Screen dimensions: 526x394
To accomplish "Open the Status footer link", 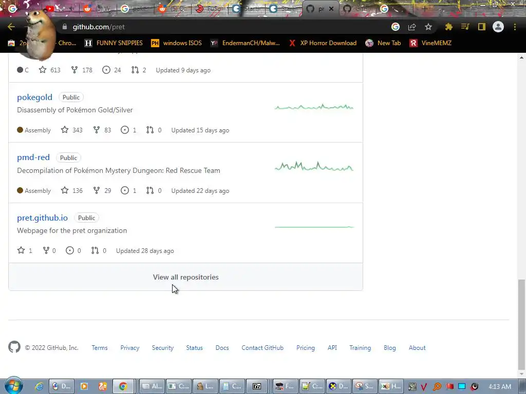I will pos(195,348).
